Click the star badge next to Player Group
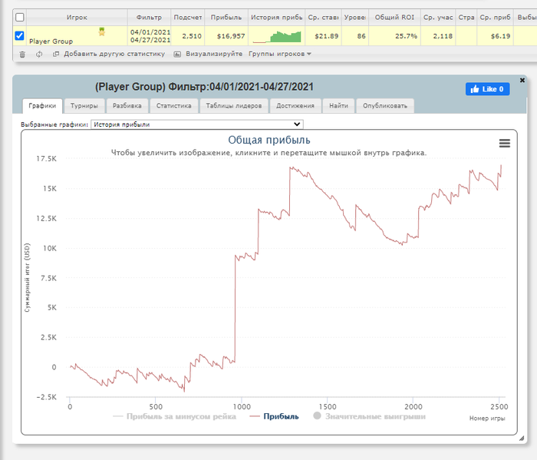Screen dimensions: 537x460 pos(102,32)
